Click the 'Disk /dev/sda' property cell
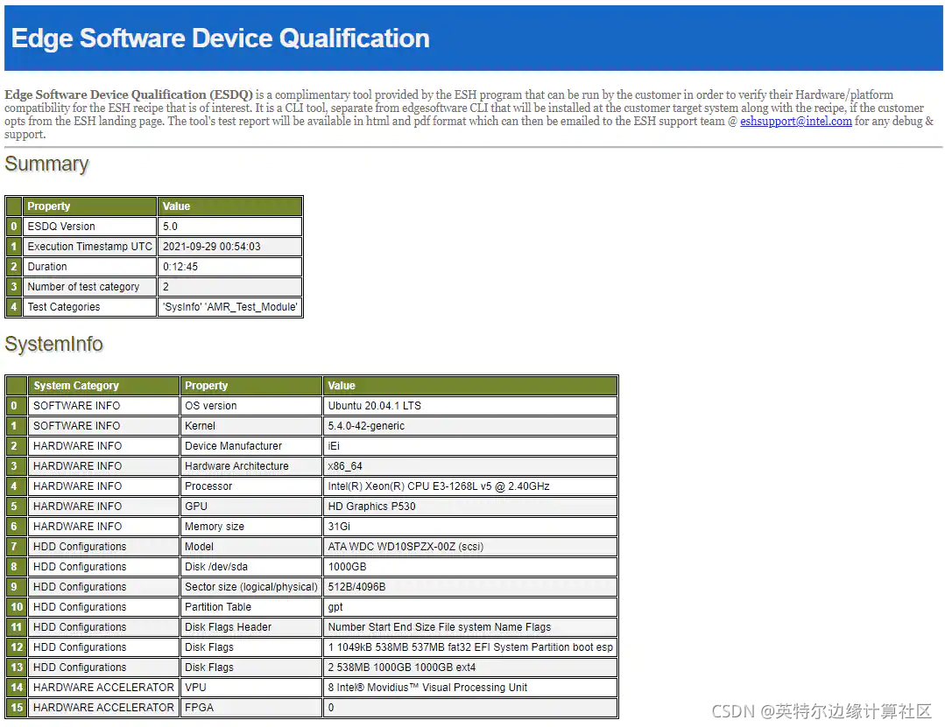945x727 pixels. point(250,567)
